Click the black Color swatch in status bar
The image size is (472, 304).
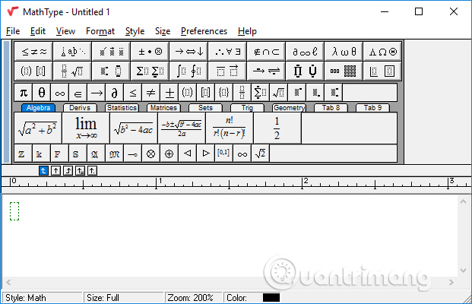tap(271, 298)
